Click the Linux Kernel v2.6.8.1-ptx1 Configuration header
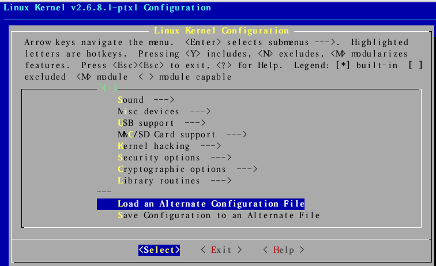This screenshot has width=436, height=266. 107,8
